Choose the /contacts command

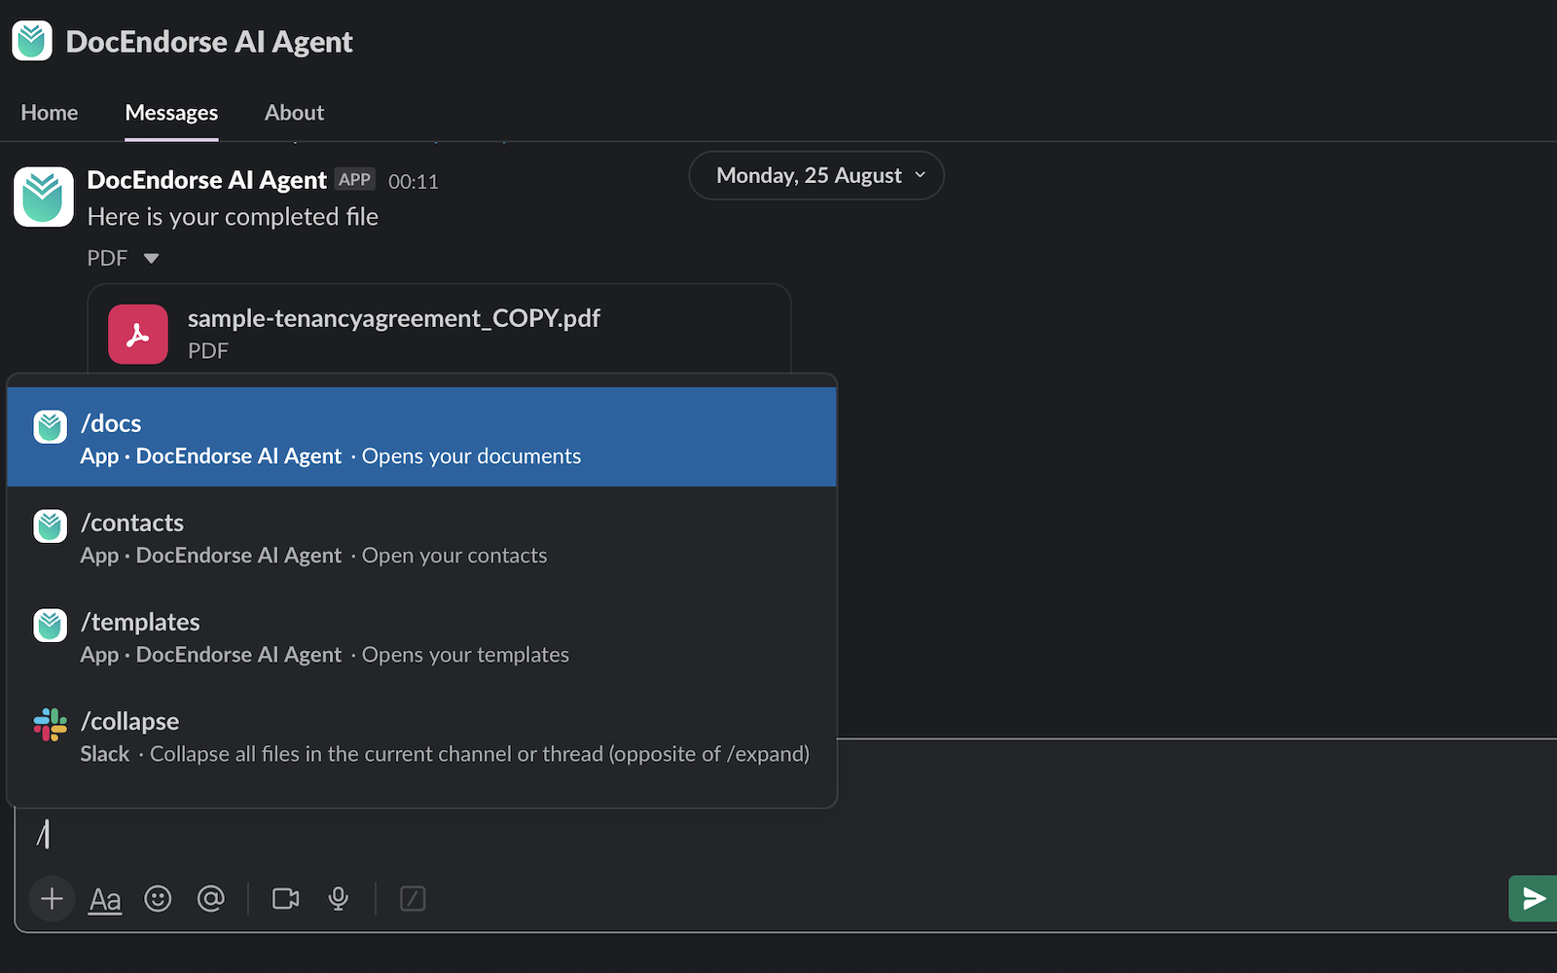pyautogui.click(x=421, y=537)
